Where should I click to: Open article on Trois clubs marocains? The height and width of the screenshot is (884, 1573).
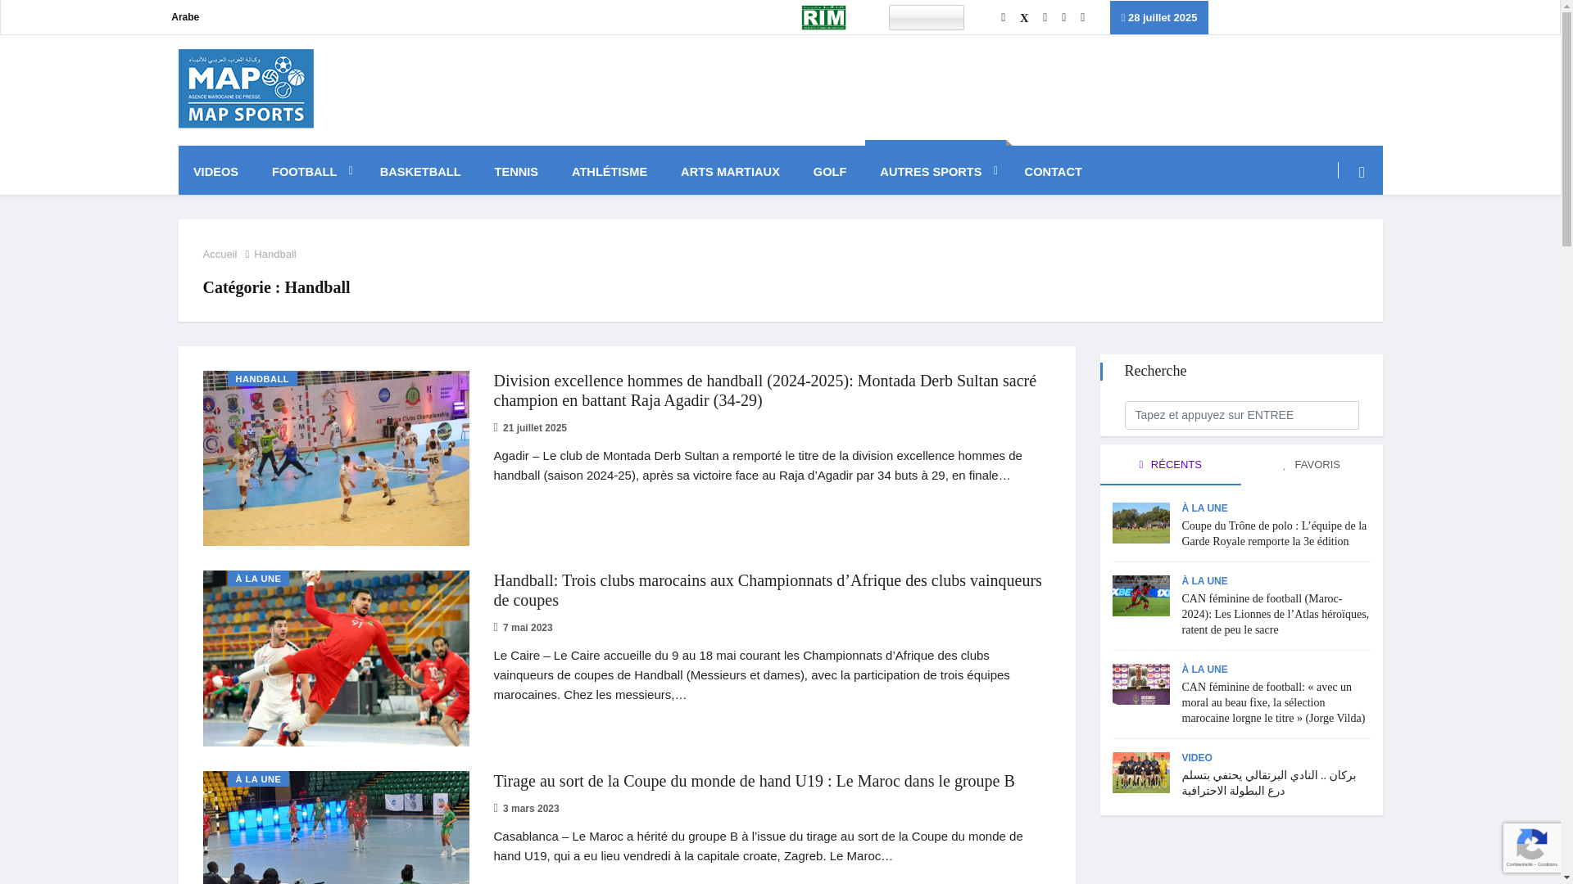768,590
